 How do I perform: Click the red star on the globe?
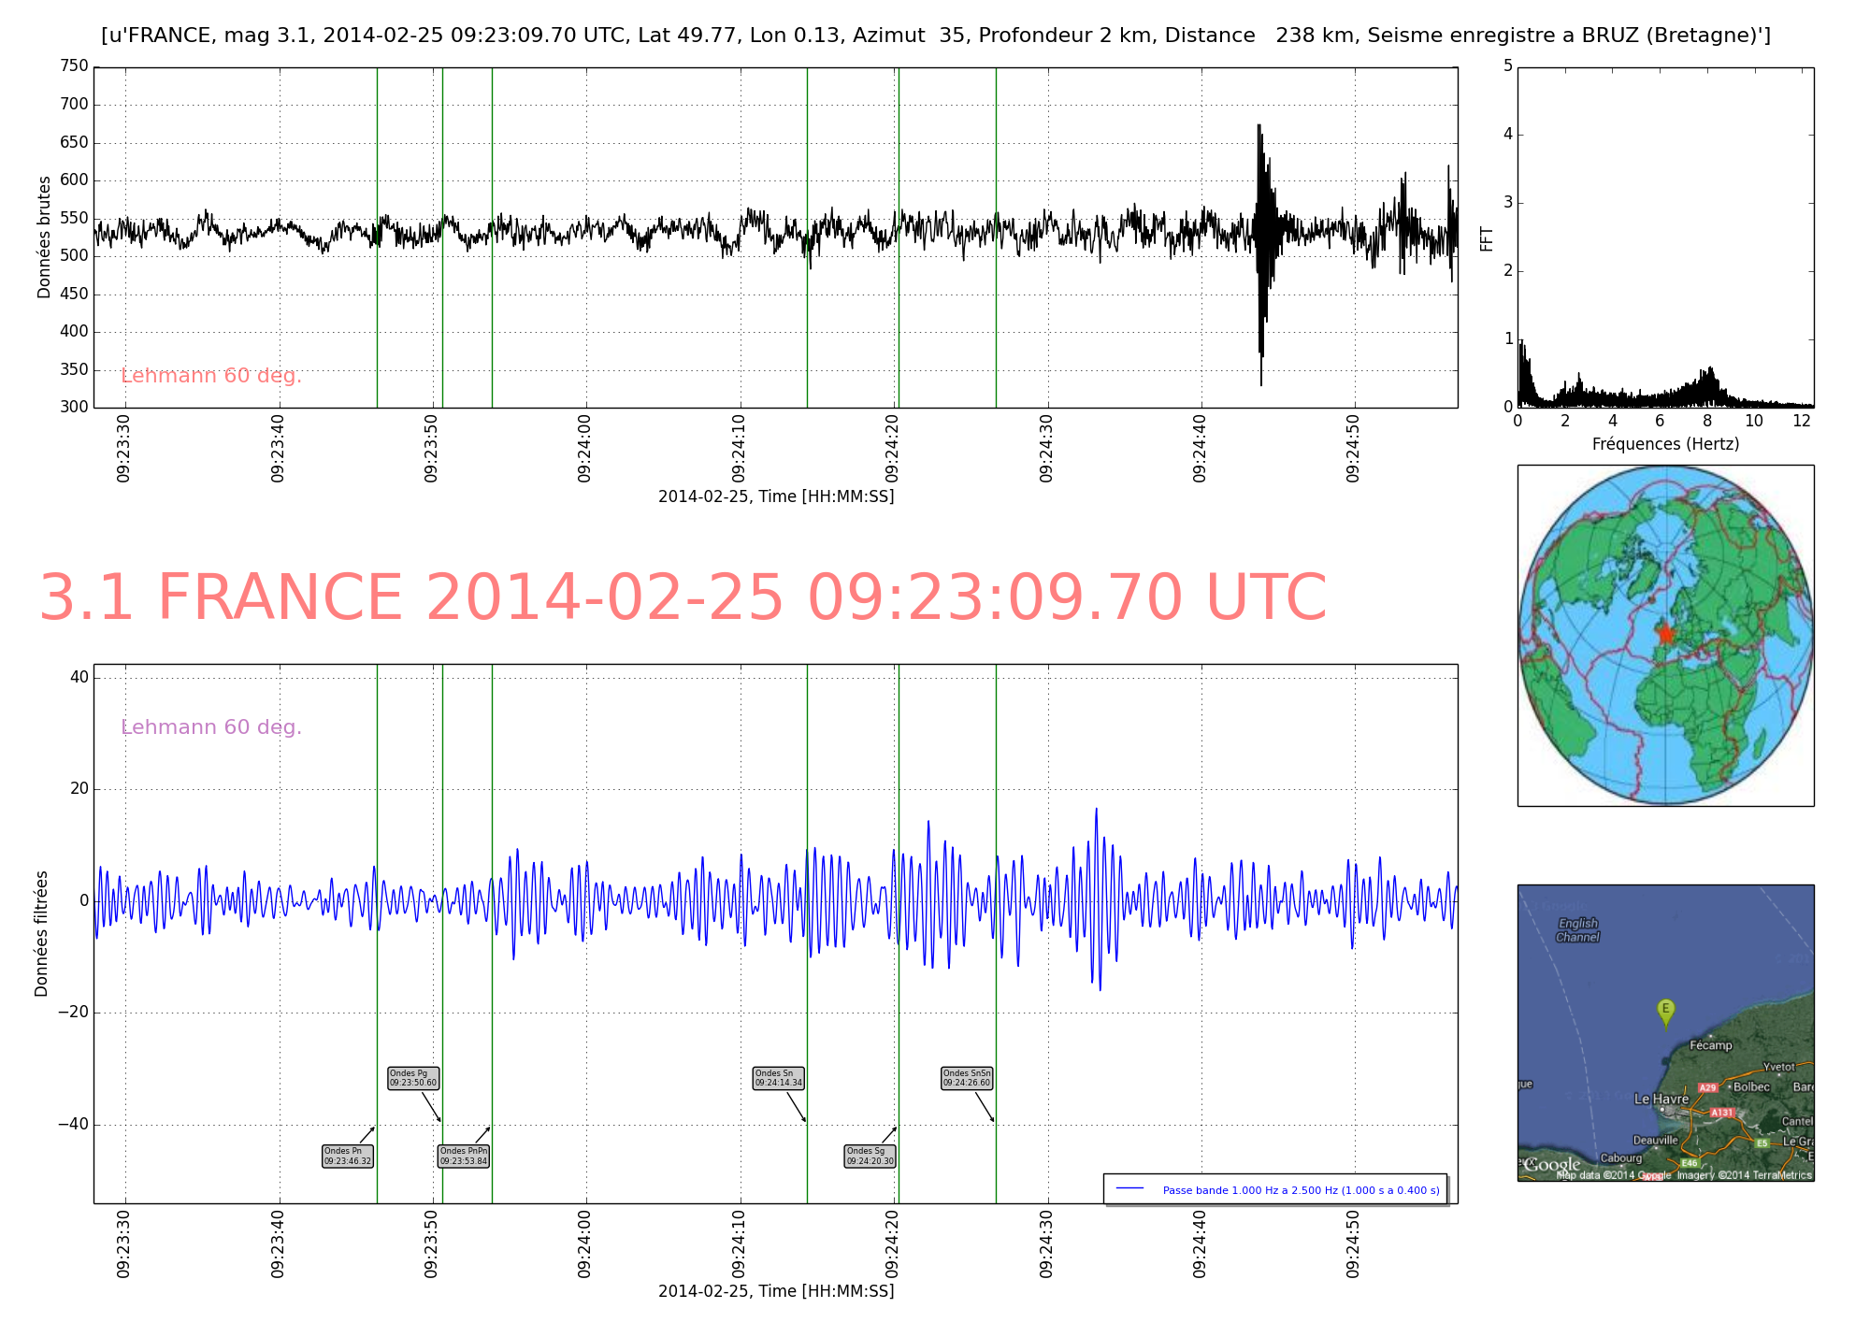pyautogui.click(x=1665, y=634)
